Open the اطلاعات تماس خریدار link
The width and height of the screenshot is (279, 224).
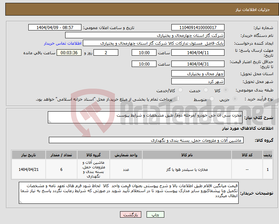pos(63,43)
